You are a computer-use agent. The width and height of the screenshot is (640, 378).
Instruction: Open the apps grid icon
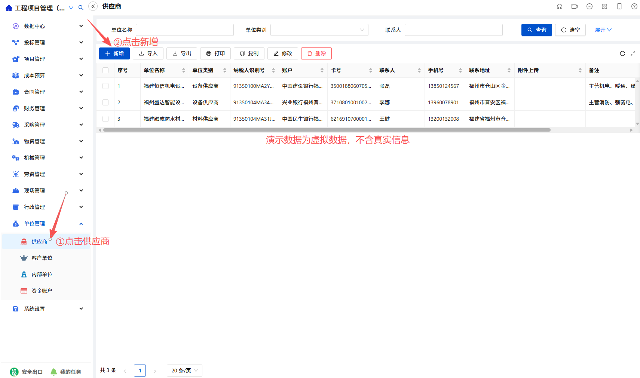tap(604, 6)
